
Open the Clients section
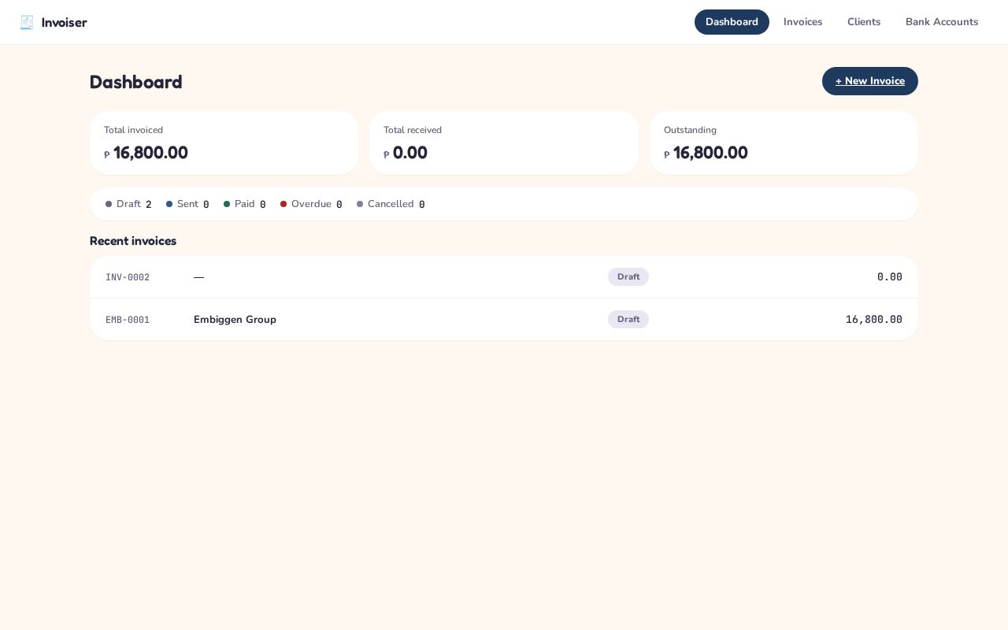tap(864, 22)
